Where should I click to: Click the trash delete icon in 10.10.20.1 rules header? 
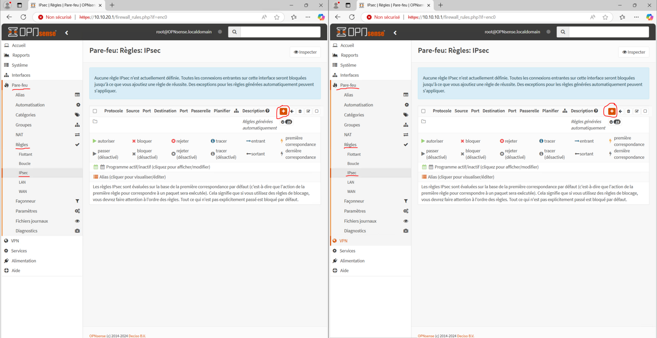[x=300, y=111]
